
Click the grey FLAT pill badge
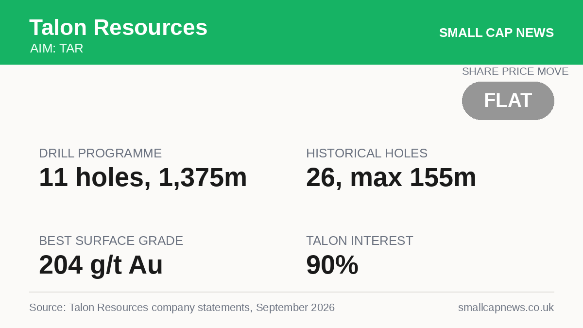coord(508,101)
